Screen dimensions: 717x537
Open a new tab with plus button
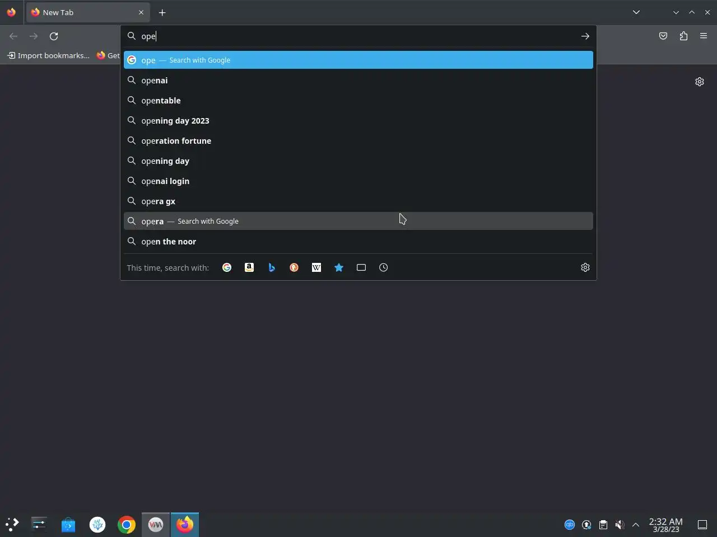[162, 12]
